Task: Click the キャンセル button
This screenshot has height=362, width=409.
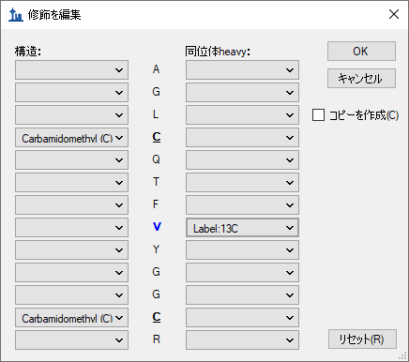Action: (361, 78)
